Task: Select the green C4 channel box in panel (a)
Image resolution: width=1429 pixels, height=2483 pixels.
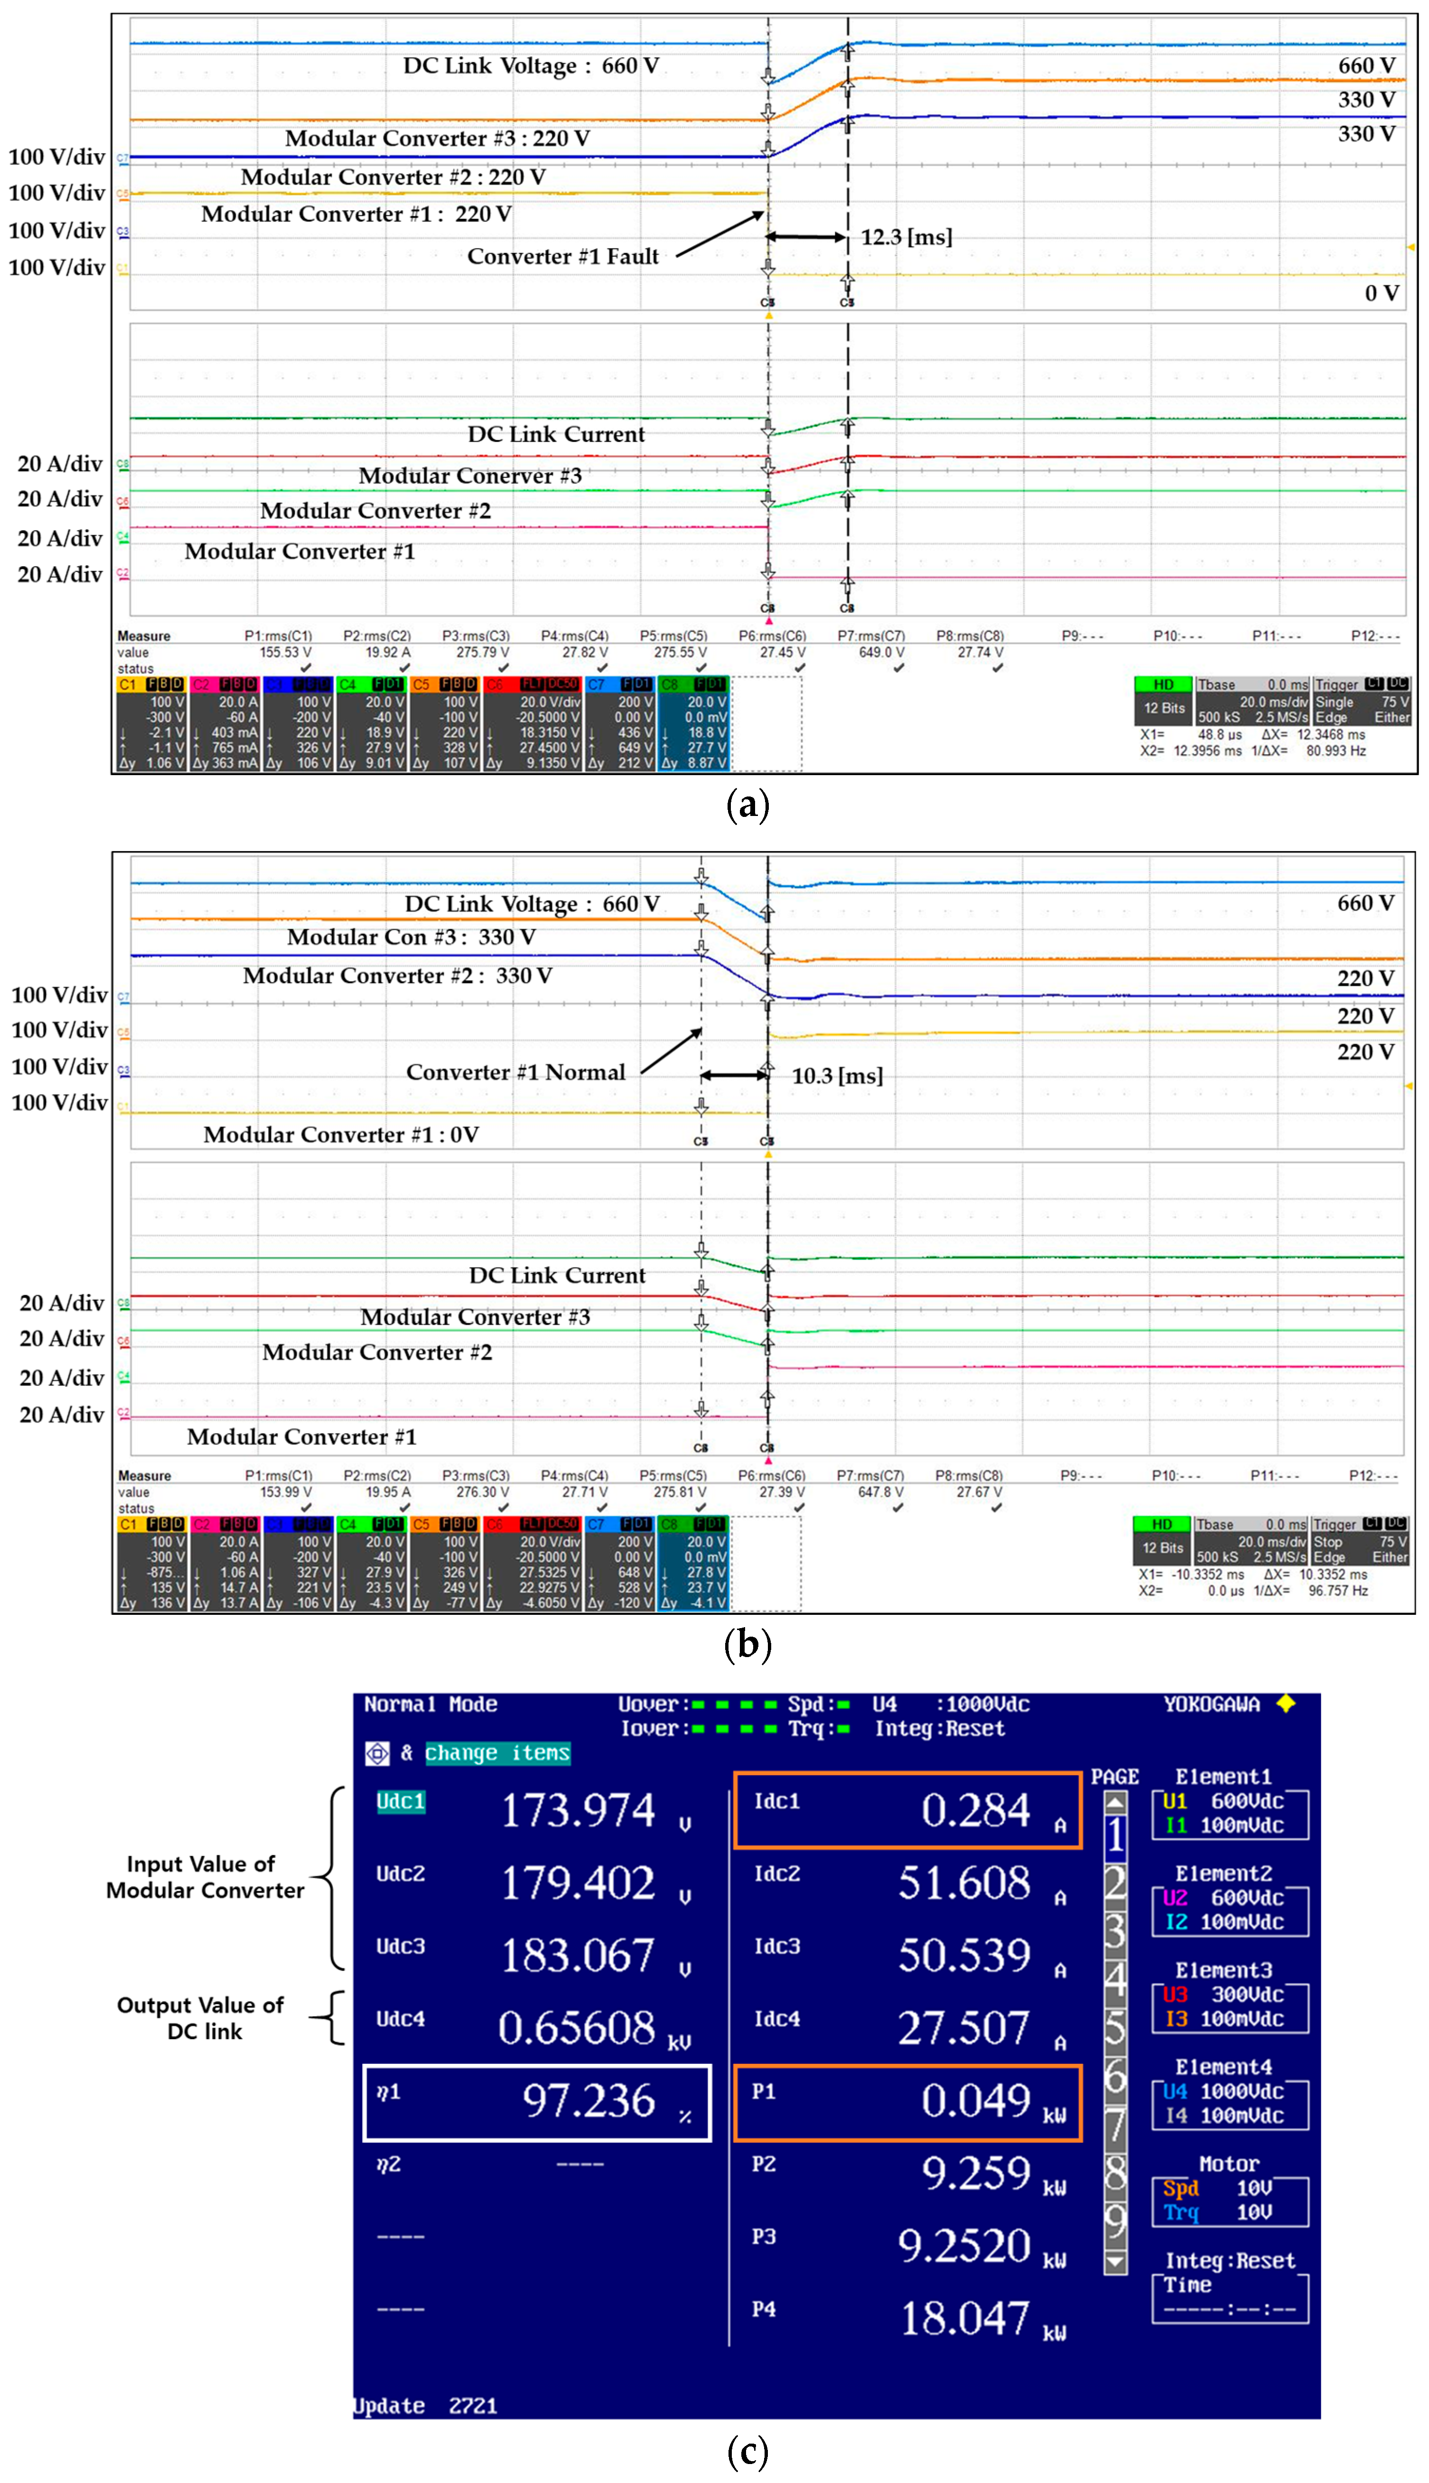Action: (x=371, y=724)
